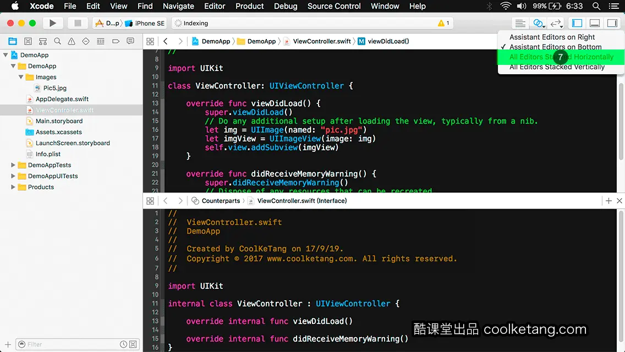Expand the DemoAppTests folder
Screen dimensions: 625x352
(13, 165)
